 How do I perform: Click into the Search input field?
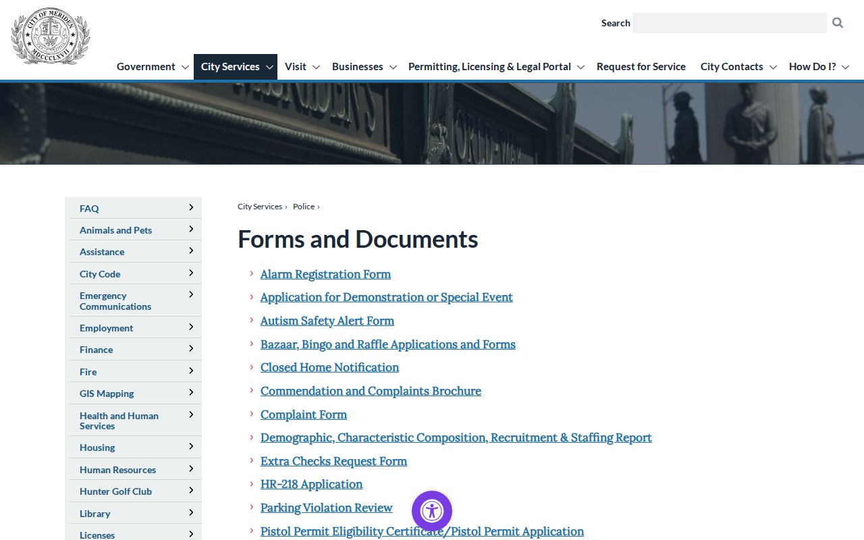730,23
